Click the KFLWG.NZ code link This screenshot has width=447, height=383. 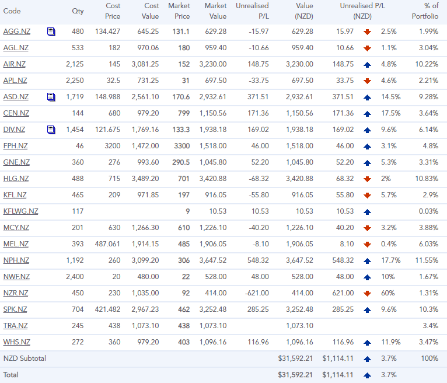tap(20, 211)
